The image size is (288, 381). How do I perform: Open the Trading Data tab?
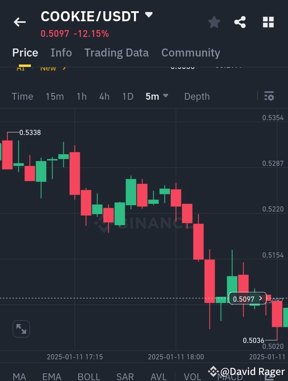pos(116,52)
